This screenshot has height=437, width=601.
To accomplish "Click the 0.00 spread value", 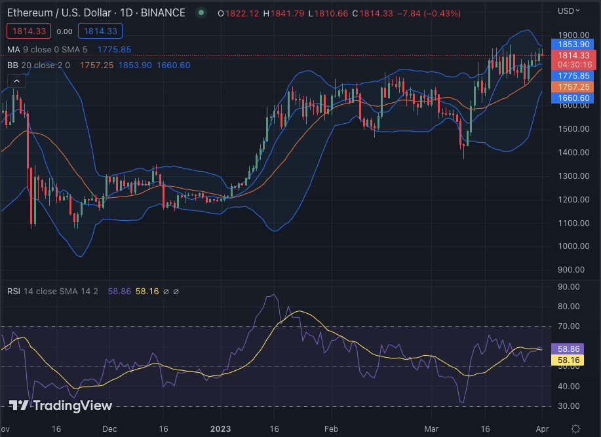I will (x=64, y=31).
